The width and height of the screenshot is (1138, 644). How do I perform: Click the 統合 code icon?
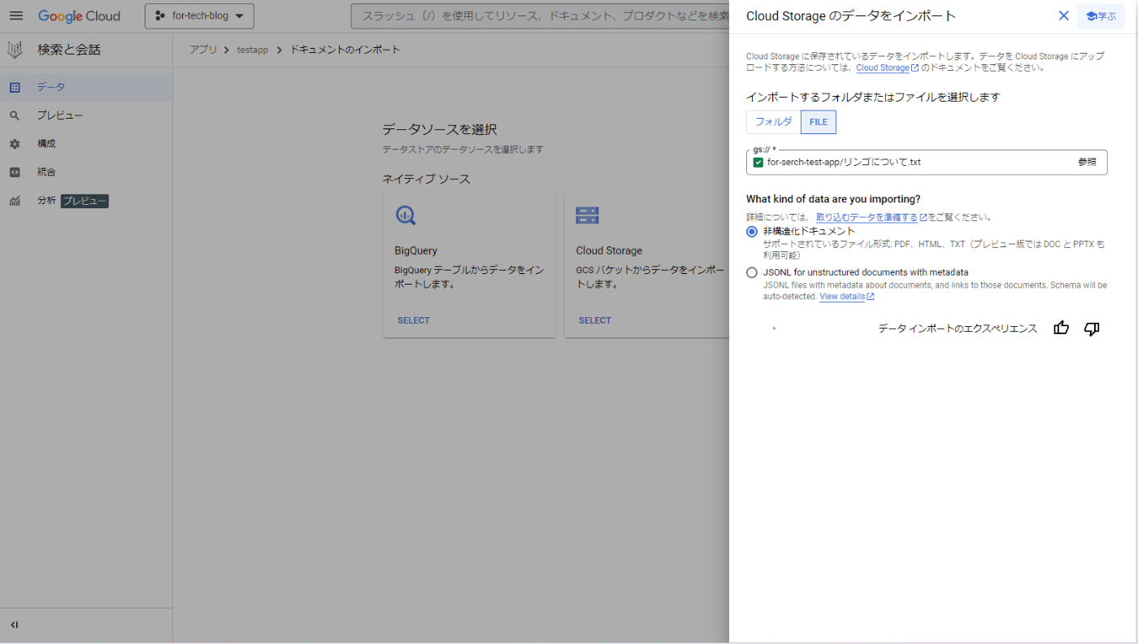[x=15, y=172]
